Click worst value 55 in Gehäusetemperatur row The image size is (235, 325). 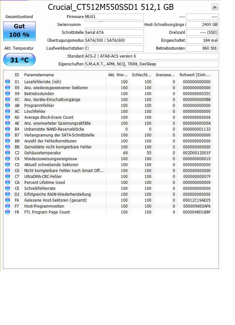pyautogui.click(x=149, y=153)
